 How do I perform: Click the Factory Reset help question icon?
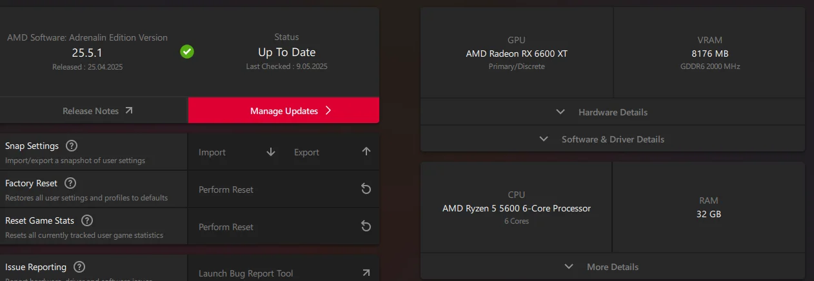[70, 183]
